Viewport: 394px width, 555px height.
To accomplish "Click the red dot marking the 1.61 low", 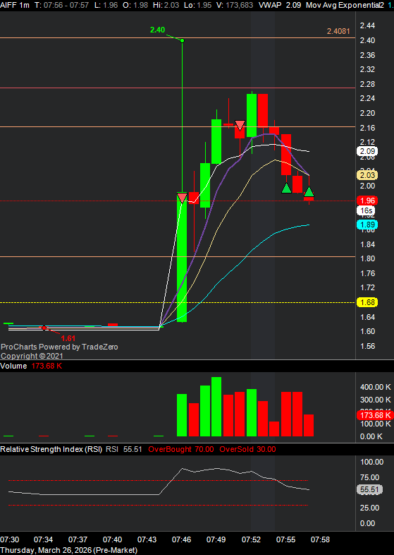I will (44, 328).
